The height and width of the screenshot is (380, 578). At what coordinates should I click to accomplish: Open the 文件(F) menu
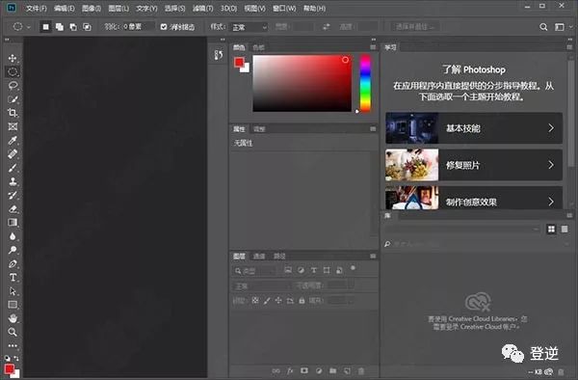point(37,8)
